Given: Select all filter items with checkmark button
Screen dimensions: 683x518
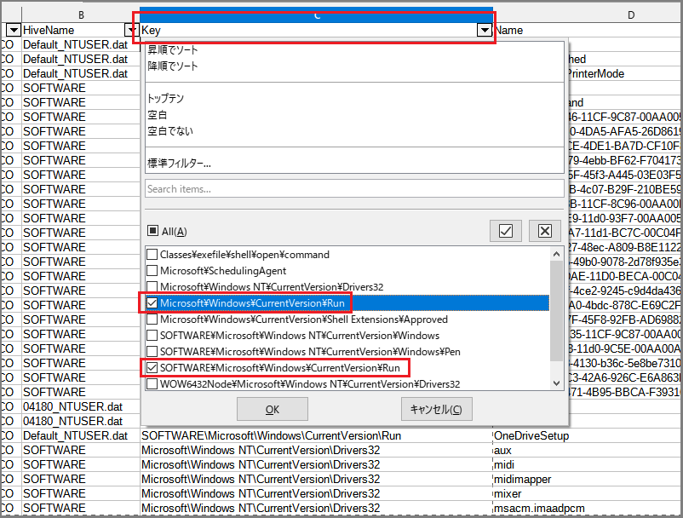Looking at the screenshot, I should 505,231.
